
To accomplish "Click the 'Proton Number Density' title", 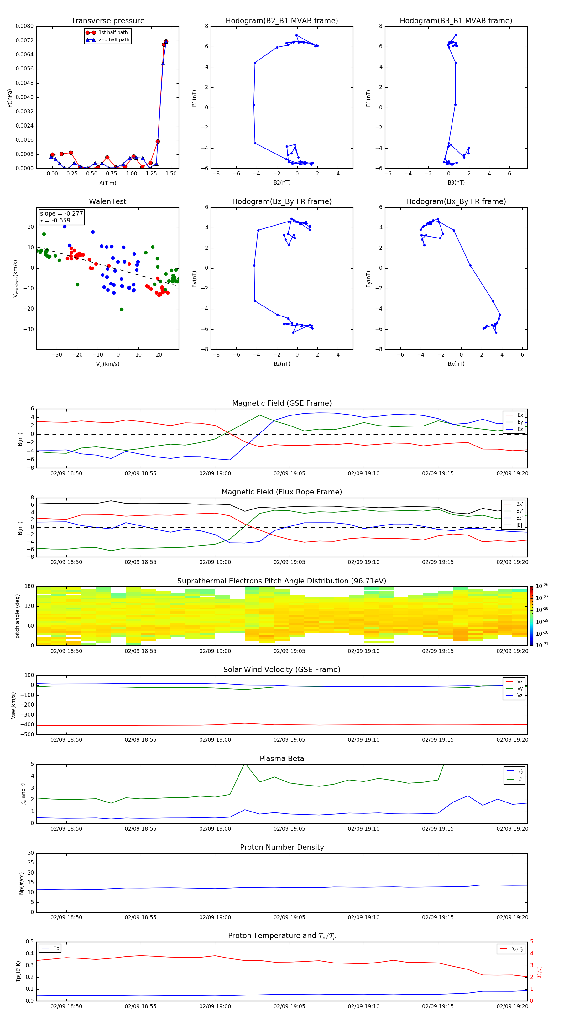I will point(282,847).
